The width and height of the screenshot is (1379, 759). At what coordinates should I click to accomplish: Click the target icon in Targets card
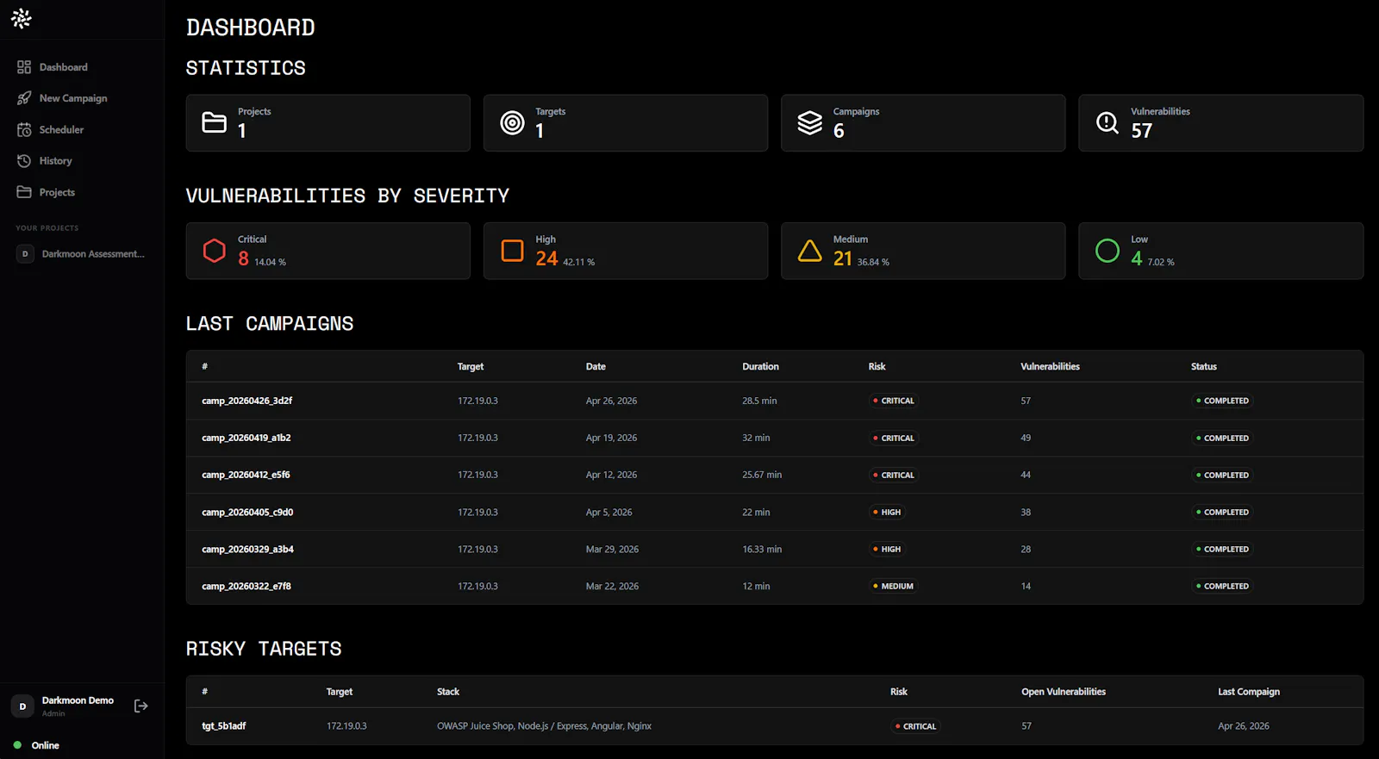click(512, 123)
